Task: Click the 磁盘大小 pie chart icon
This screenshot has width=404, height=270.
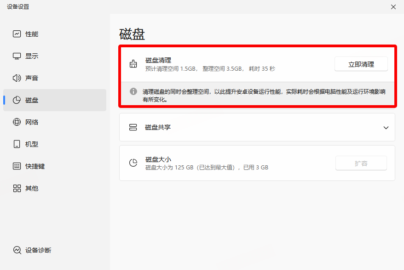Action: point(133,163)
